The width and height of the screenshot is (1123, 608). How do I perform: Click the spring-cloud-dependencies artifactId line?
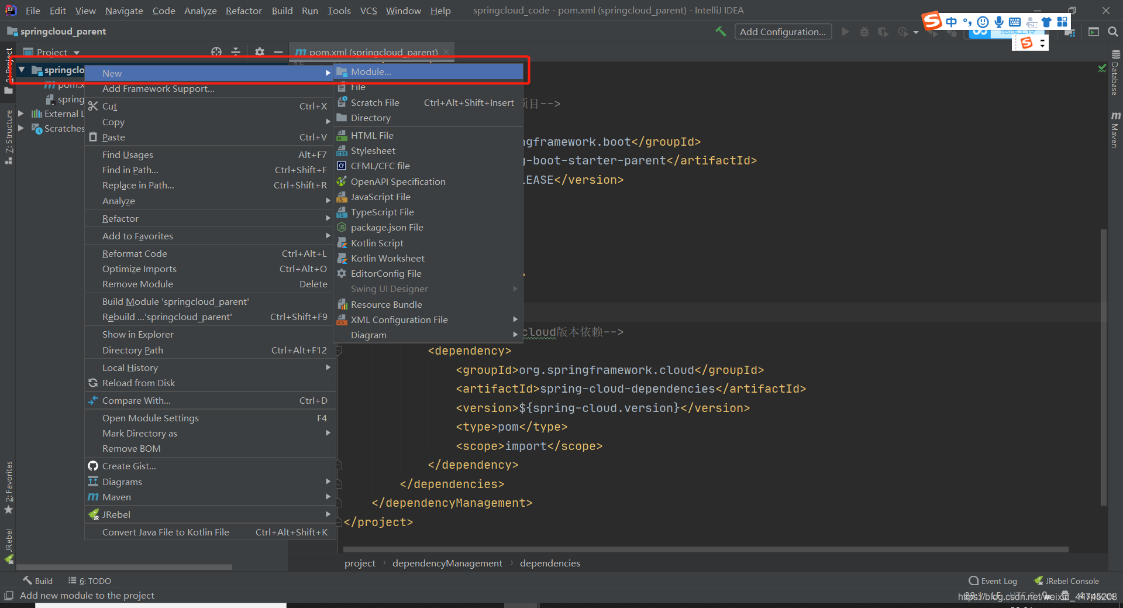click(x=631, y=389)
